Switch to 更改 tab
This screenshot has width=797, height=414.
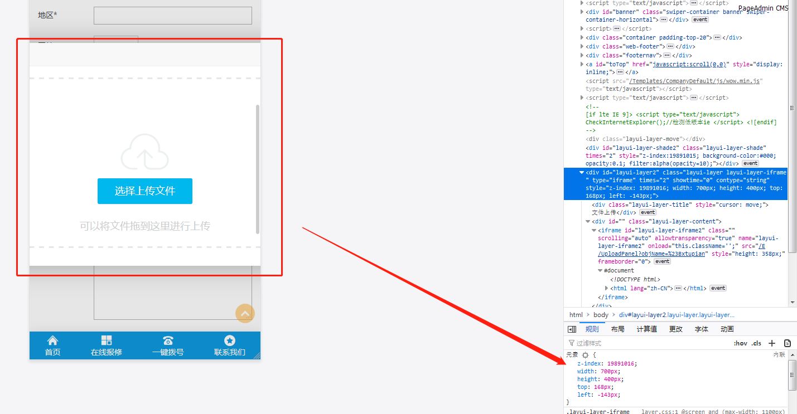(676, 329)
